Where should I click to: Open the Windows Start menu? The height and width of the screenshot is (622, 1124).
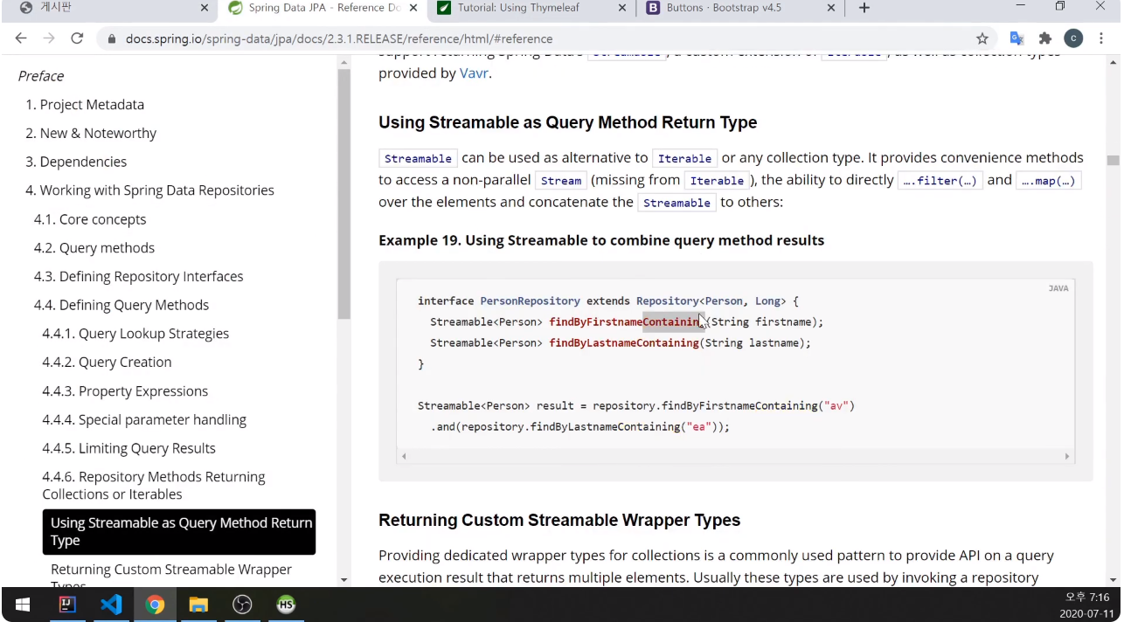[x=23, y=605]
